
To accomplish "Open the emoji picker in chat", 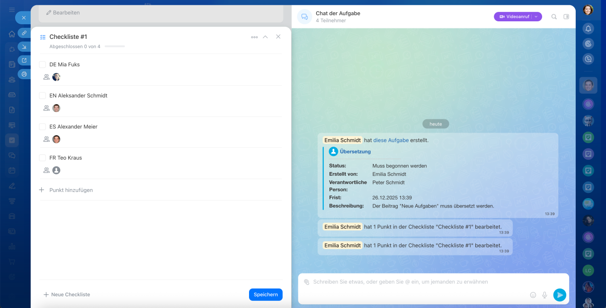I will point(533,295).
